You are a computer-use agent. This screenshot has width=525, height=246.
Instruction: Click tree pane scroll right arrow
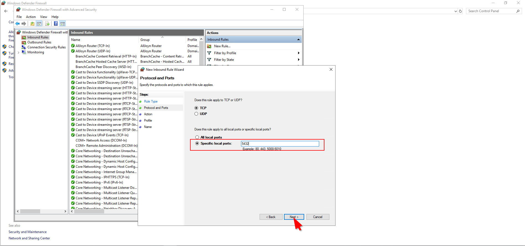coord(65,211)
